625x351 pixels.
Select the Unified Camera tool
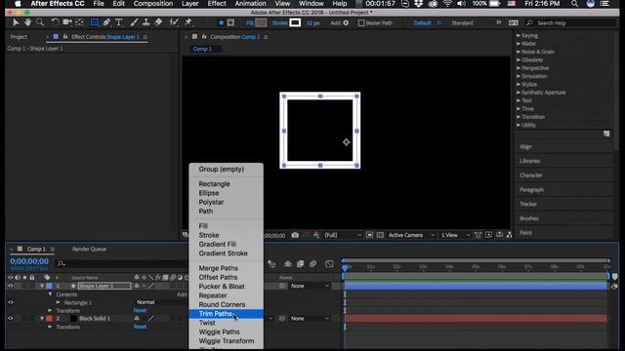point(67,22)
